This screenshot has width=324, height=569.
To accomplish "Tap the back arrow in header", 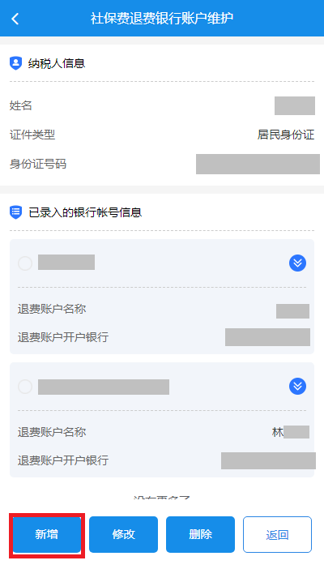I will click(15, 19).
